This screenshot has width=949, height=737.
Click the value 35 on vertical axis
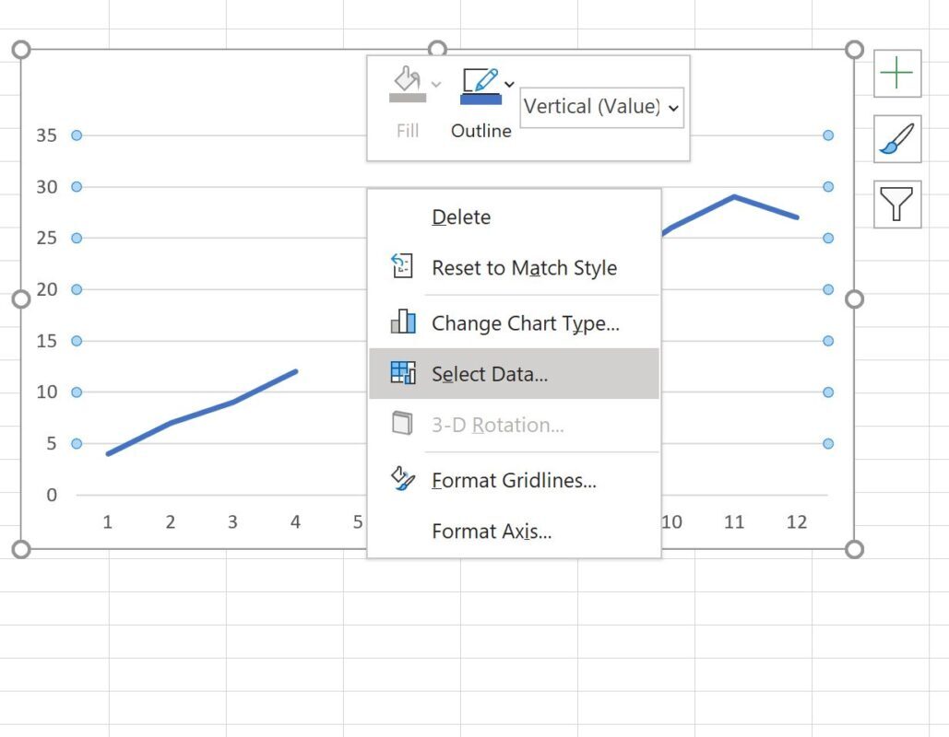(46, 135)
